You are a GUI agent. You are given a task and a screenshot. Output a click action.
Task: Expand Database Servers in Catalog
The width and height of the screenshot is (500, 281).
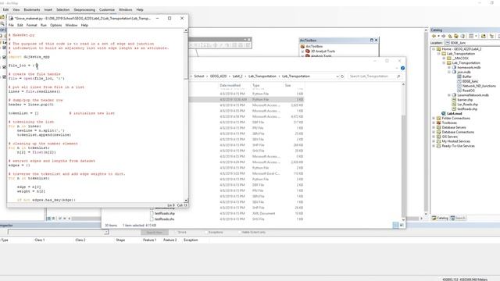coord(434,127)
